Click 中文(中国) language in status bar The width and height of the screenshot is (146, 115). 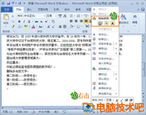44,112
